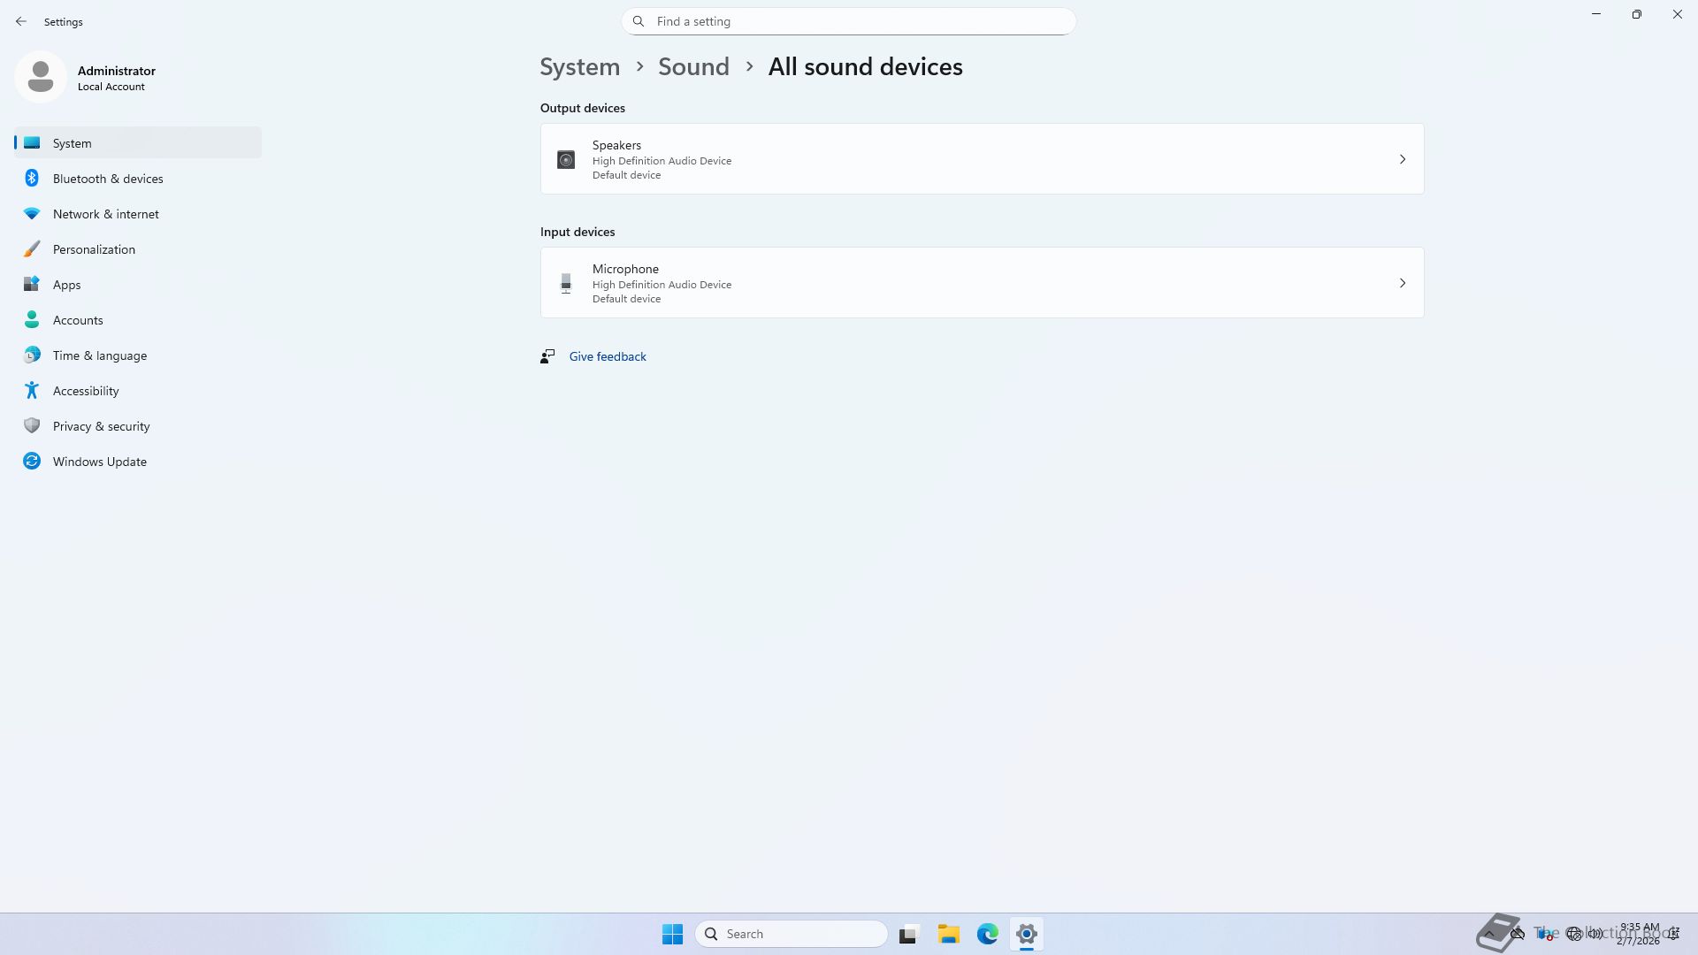Click the Speakers device icon
Image resolution: width=1698 pixels, height=955 pixels.
coord(566,159)
